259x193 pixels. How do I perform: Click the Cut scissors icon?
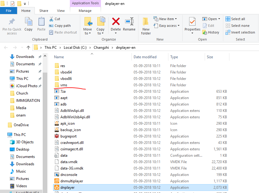click(51, 19)
